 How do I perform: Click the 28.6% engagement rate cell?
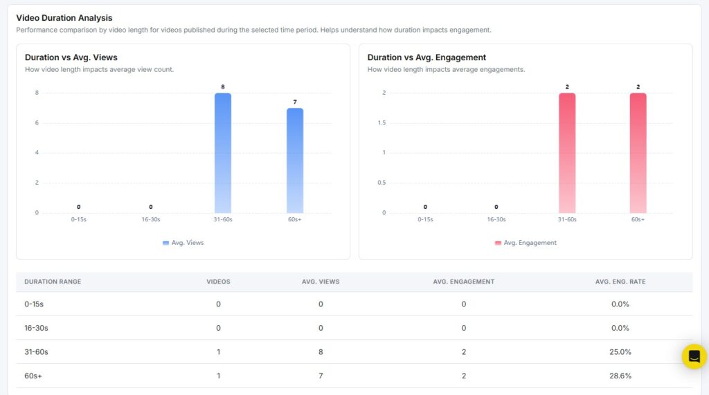[620, 376]
